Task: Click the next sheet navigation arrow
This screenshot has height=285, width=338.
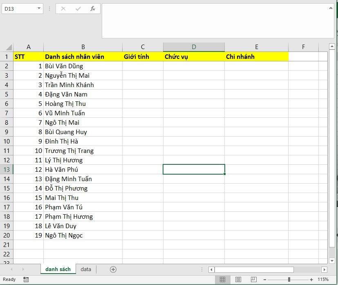Action: pos(22,269)
